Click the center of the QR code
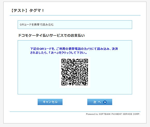The height and width of the screenshot is (127, 150). click(x=75, y=72)
